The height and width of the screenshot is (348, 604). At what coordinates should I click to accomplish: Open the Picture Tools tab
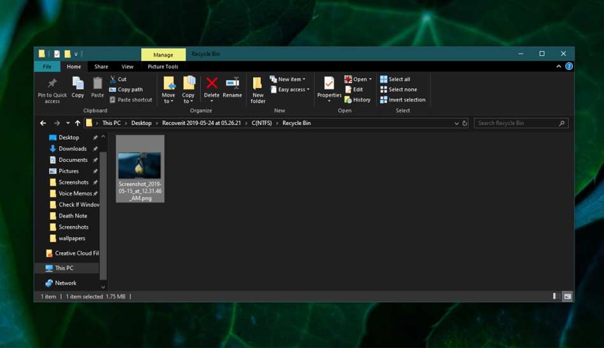[x=163, y=67]
